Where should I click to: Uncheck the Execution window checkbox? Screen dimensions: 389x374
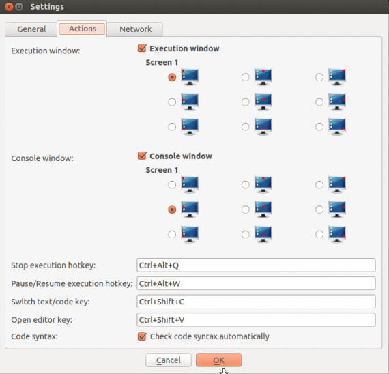click(x=142, y=48)
